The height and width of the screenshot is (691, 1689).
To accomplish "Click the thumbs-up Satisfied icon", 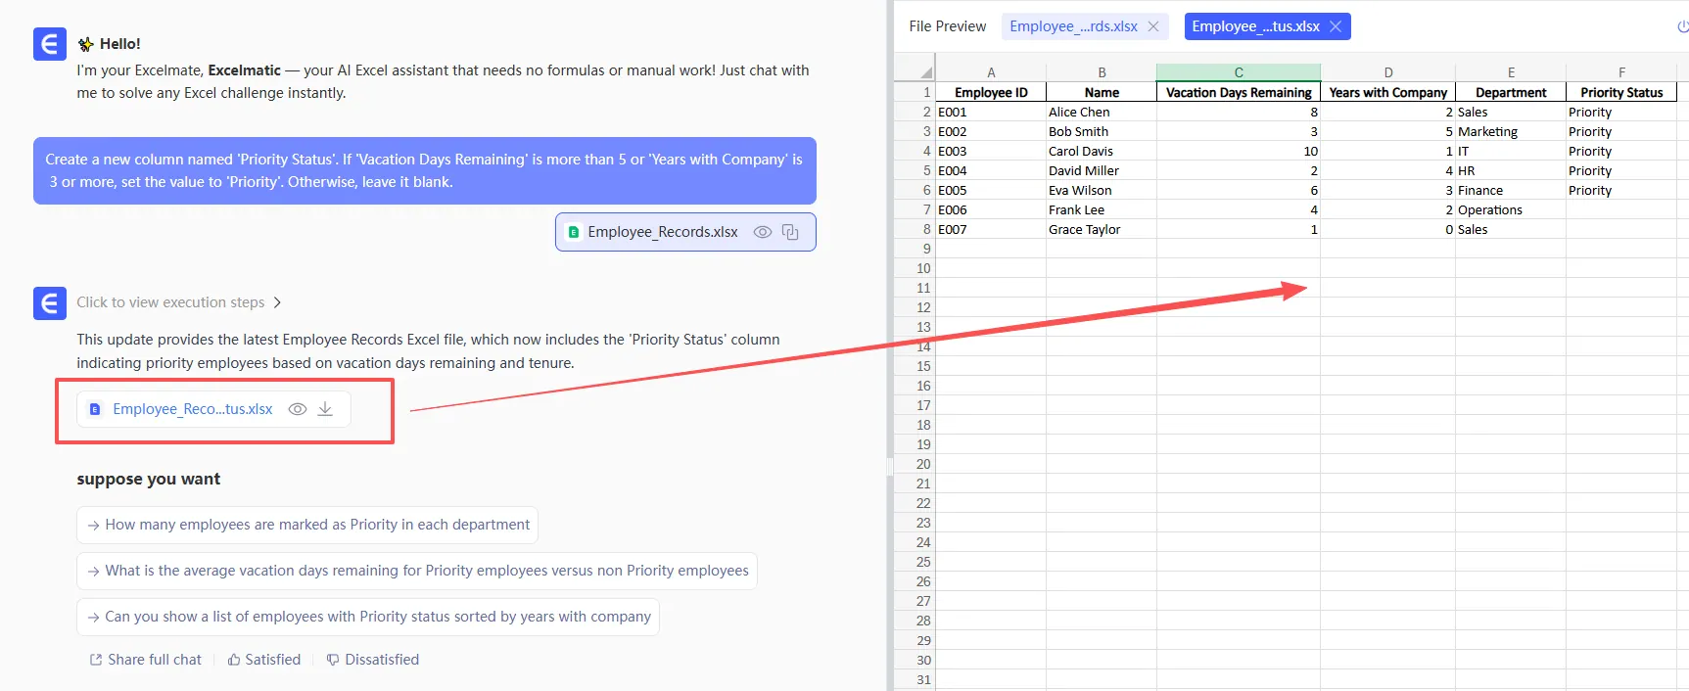I will pos(234,660).
